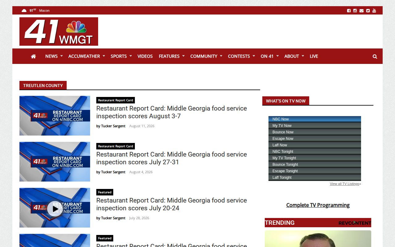This screenshot has height=247, width=395.
Task: Select the Escape Tonight listing tab
Action: (x=315, y=171)
